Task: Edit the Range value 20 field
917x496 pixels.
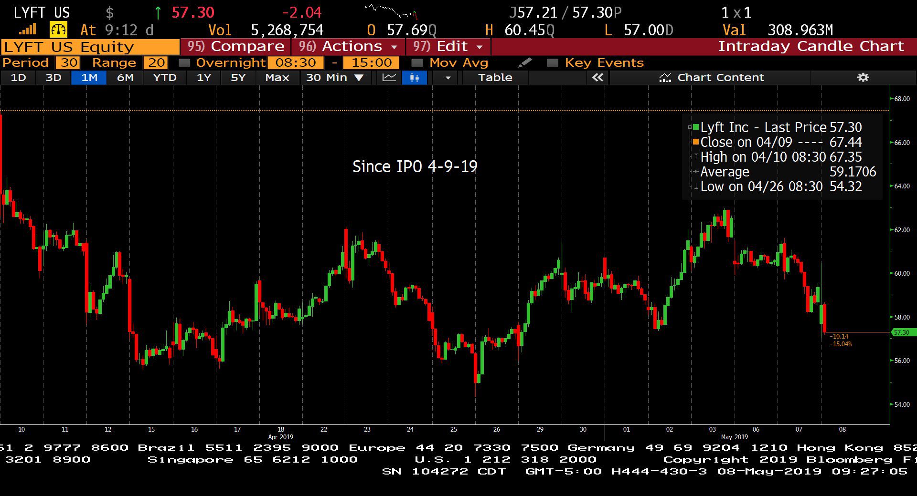Action: click(156, 63)
